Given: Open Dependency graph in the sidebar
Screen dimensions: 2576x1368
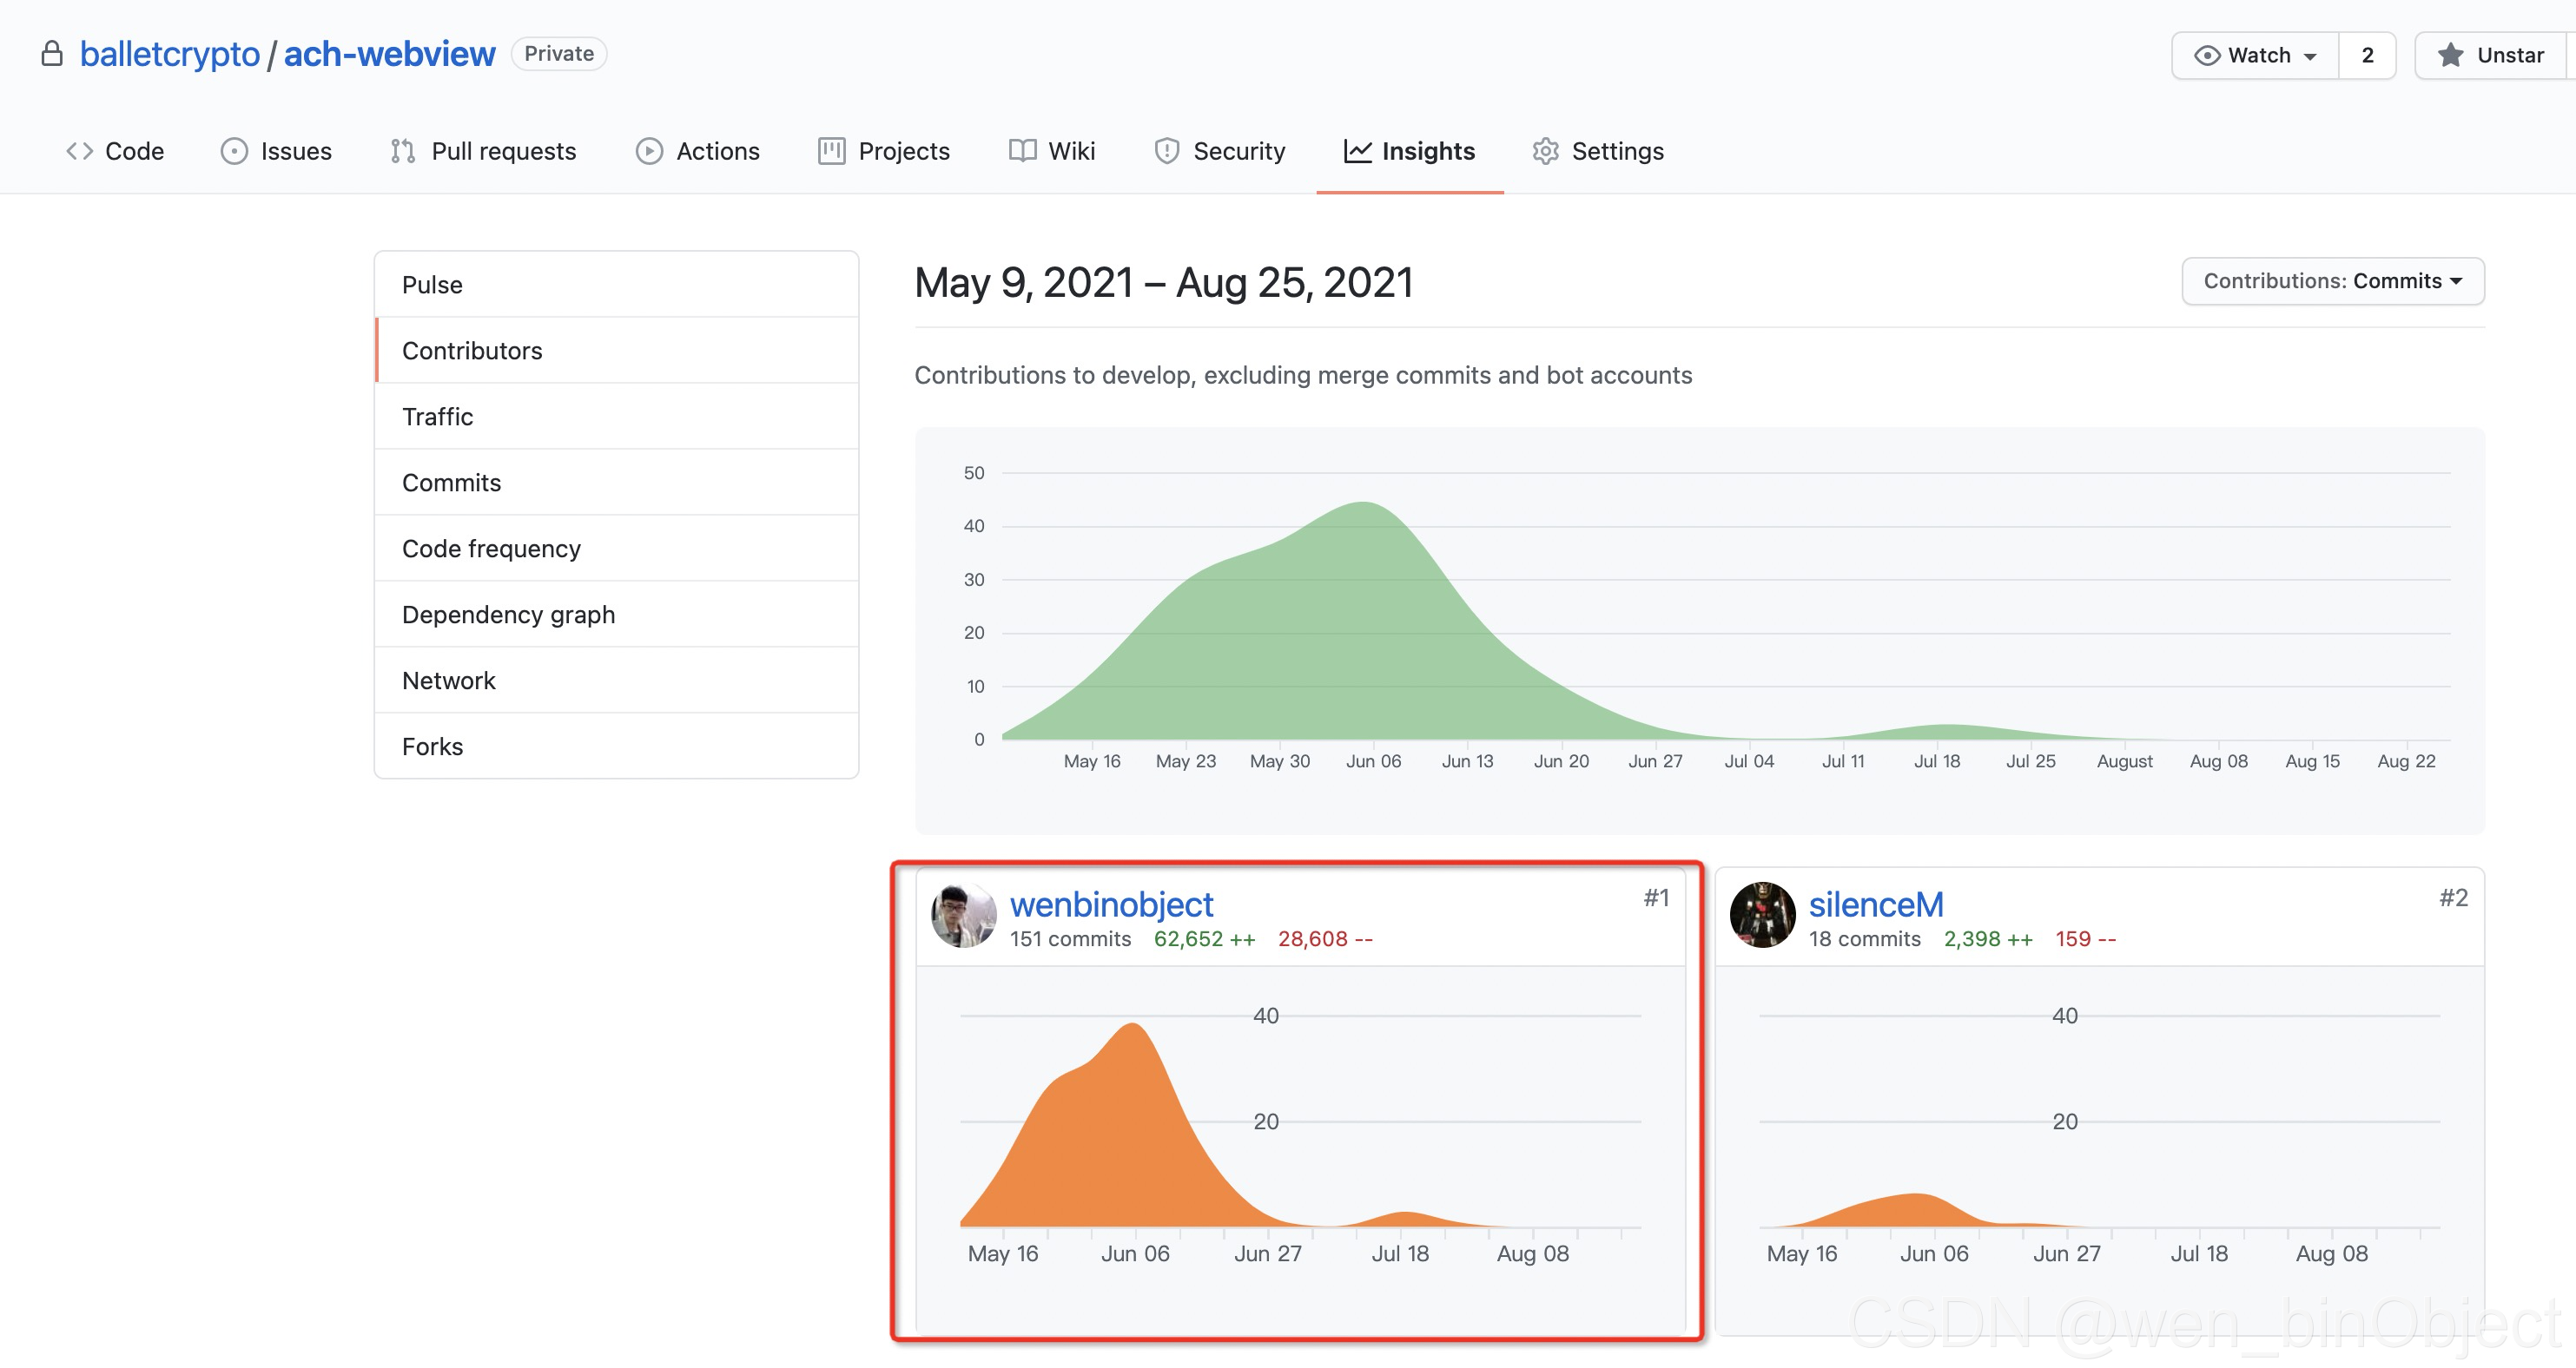Looking at the screenshot, I should pyautogui.click(x=617, y=615).
